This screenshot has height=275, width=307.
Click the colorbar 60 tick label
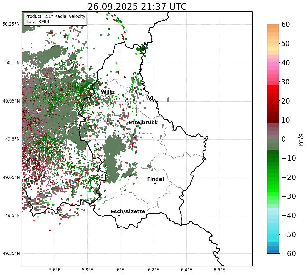[285, 24]
